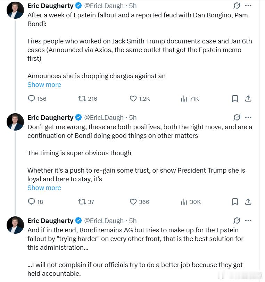Screen dimensions: 265x282
Task: Expand second tweet with Show more
Action: coord(44,188)
